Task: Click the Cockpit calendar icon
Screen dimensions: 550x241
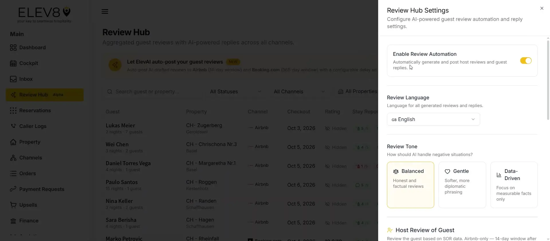Action: [13, 63]
